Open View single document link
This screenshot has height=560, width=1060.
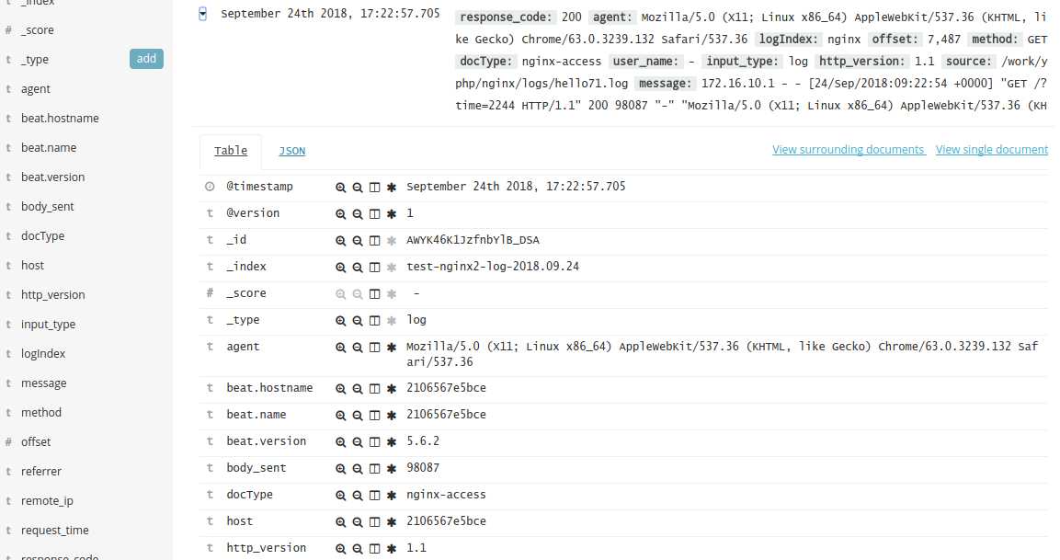click(x=991, y=149)
